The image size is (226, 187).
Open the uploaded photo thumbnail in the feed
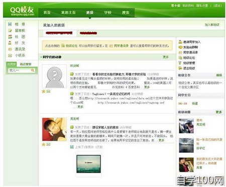point(88,164)
